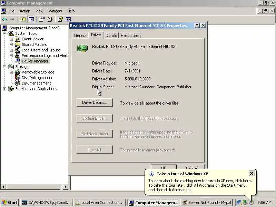Click the Computer Management menu bar icon
276x207 pixels.
pos(3,11)
